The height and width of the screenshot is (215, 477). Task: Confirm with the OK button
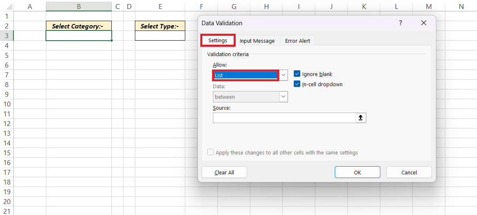tap(358, 172)
